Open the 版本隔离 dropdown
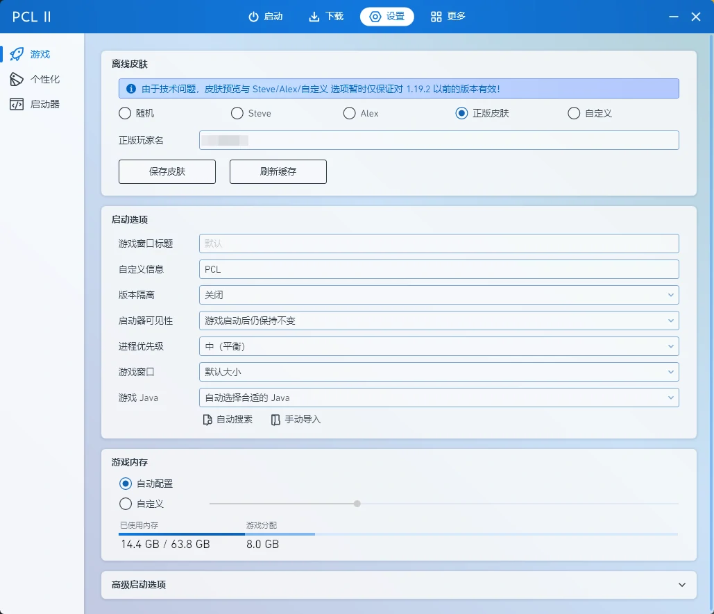The width and height of the screenshot is (714, 614). pyautogui.click(x=439, y=295)
